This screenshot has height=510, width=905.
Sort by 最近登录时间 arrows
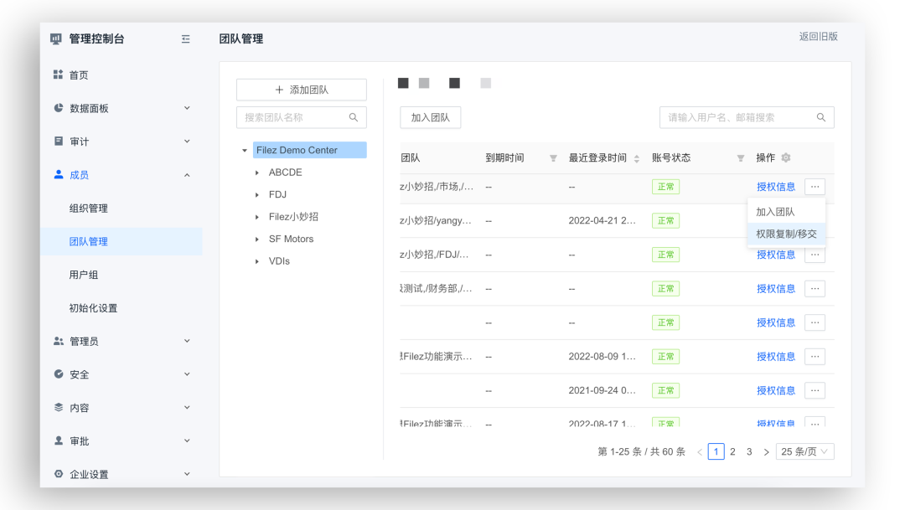pyautogui.click(x=637, y=158)
